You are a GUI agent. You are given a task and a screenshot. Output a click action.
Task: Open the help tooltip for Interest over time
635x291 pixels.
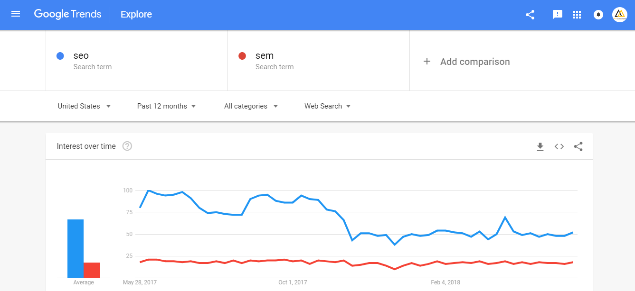[127, 146]
